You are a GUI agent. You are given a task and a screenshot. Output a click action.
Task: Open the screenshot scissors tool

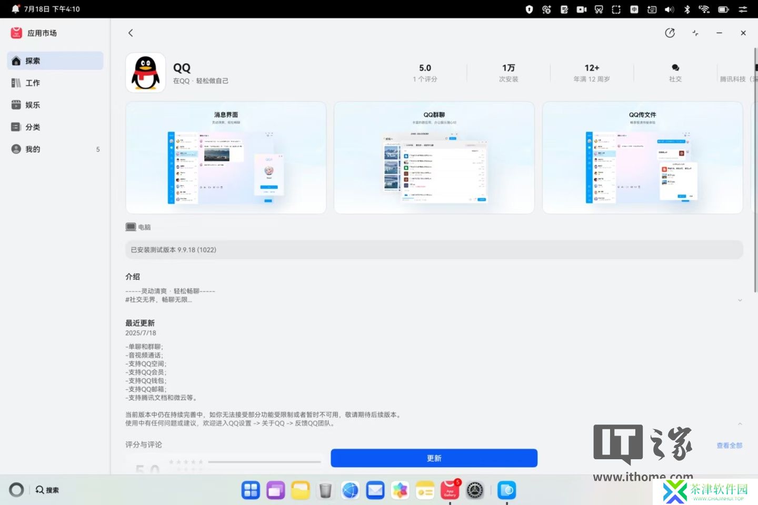click(x=599, y=9)
